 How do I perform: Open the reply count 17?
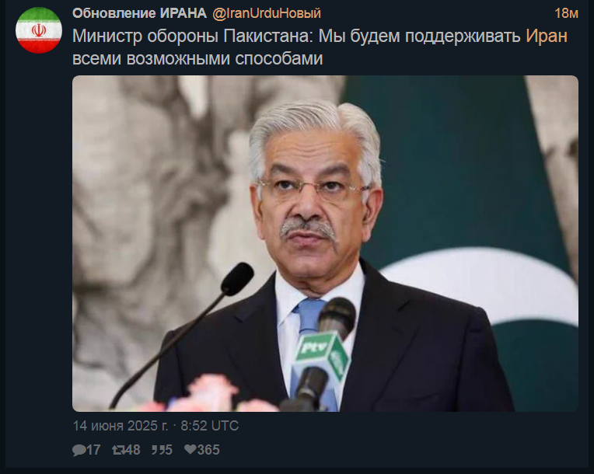pyautogui.click(x=93, y=450)
